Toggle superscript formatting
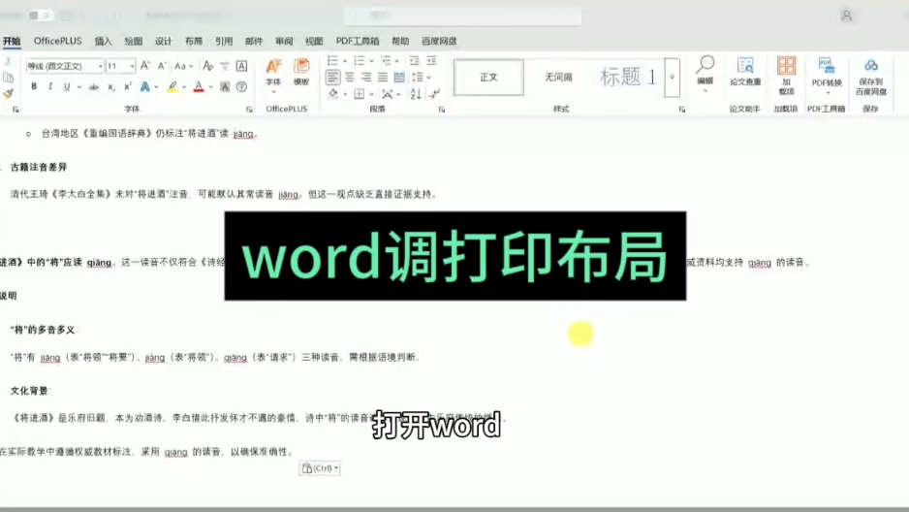 [128, 86]
